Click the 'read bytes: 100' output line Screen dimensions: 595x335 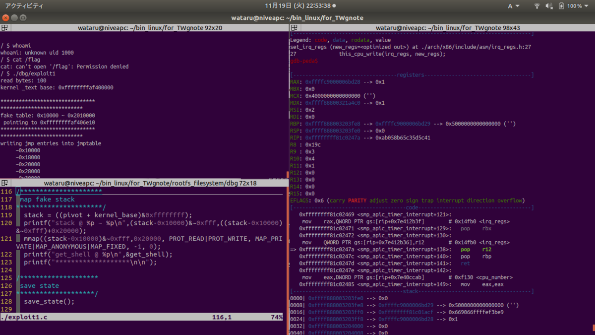click(23, 80)
